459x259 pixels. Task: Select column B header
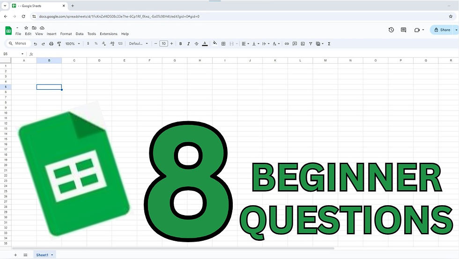click(x=49, y=60)
